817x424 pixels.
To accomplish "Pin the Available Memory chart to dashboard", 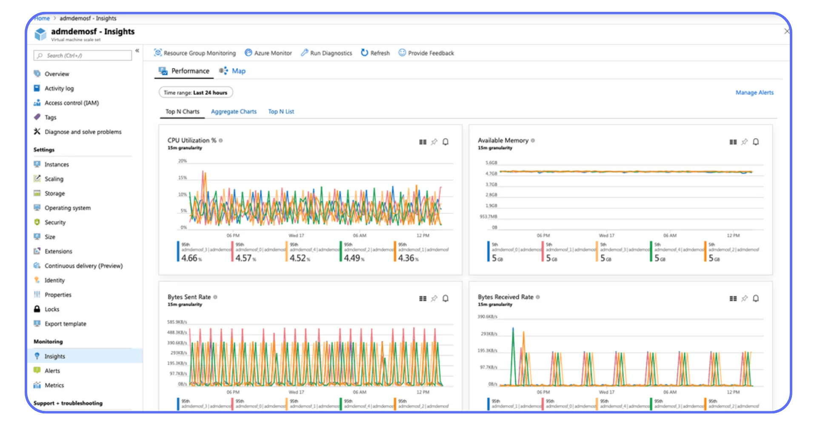I will click(744, 142).
